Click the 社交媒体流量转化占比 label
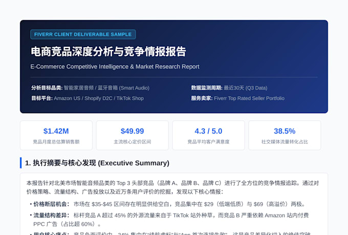The height and width of the screenshot is (235, 348). click(285, 142)
